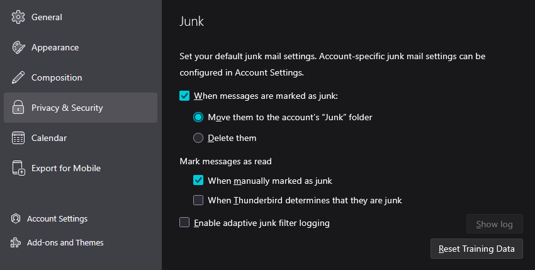Select "Delete them" radio option
This screenshot has height=270, width=535.
click(x=198, y=138)
